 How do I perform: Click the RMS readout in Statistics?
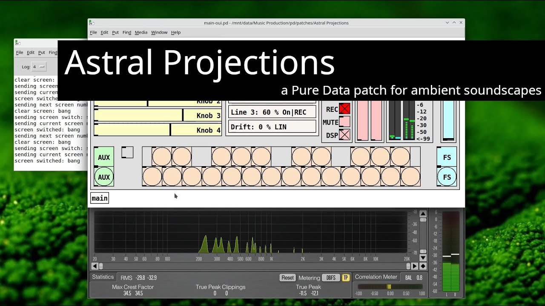pos(139,278)
